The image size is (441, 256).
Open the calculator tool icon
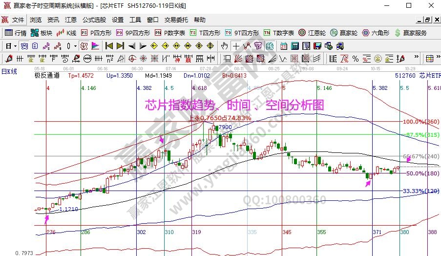[294, 46]
